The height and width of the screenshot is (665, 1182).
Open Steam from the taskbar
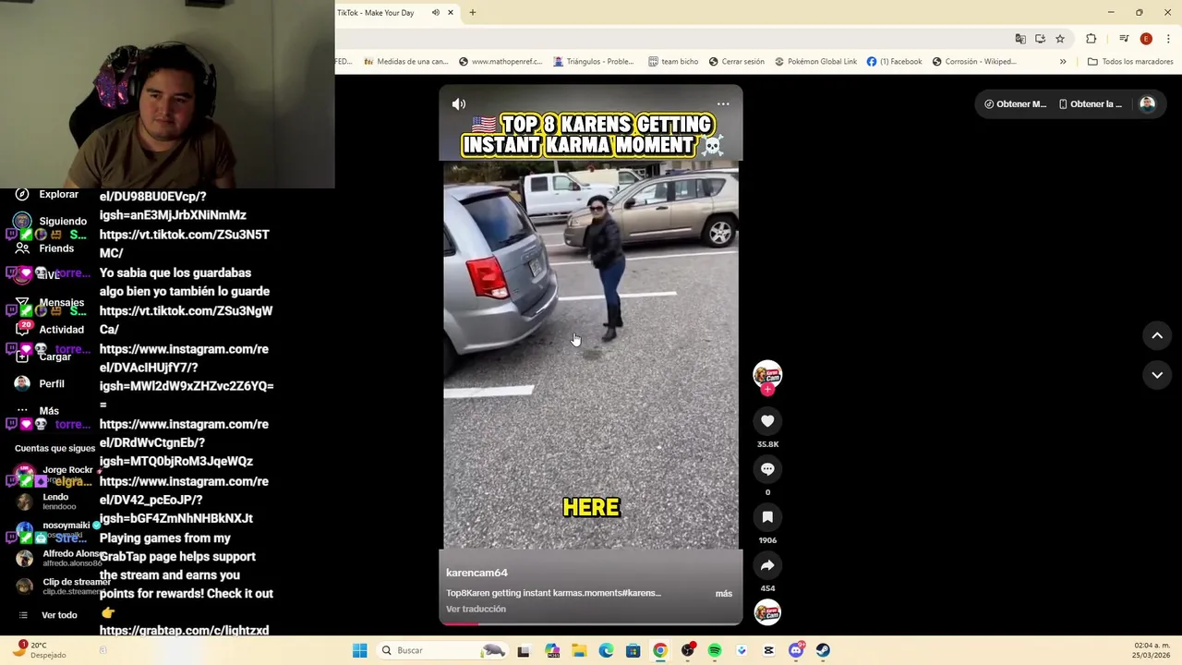click(823, 650)
